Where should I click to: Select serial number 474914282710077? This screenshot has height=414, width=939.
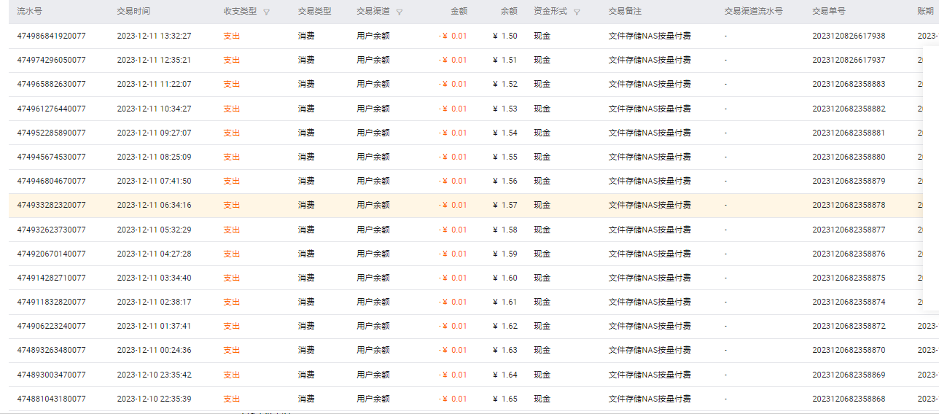51,278
